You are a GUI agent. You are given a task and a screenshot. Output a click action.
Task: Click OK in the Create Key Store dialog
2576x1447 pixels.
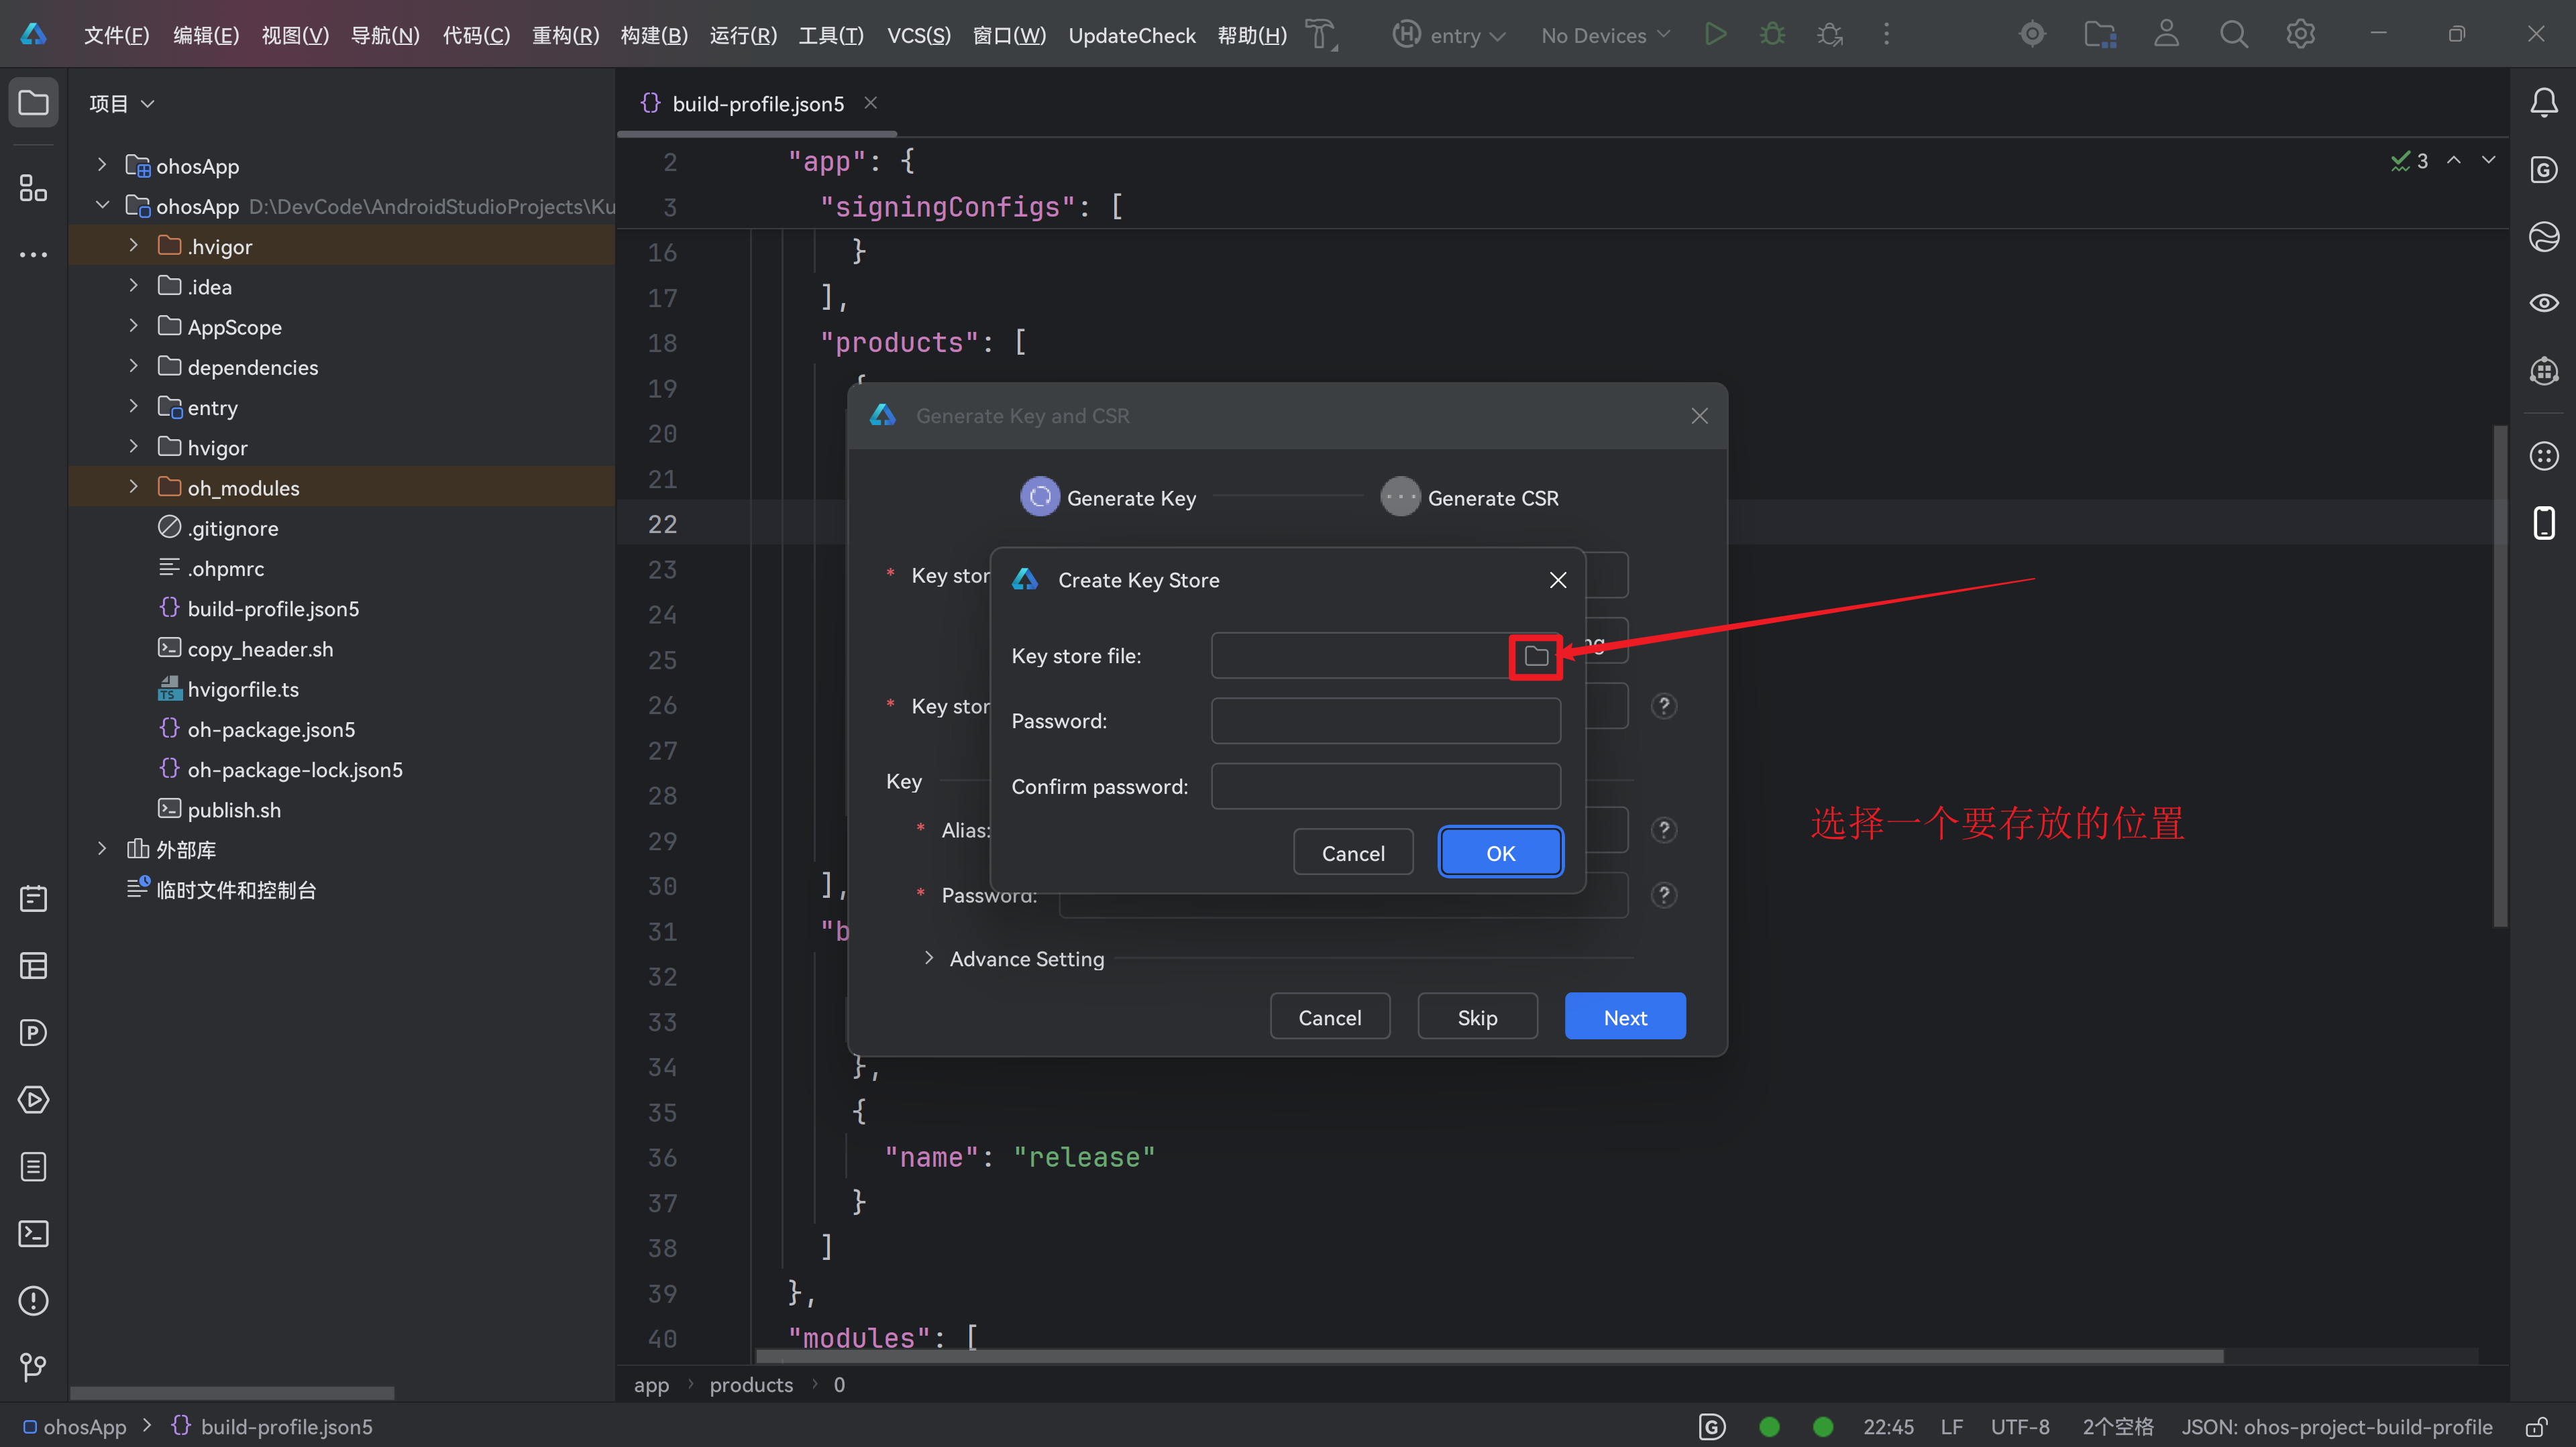(x=1500, y=854)
